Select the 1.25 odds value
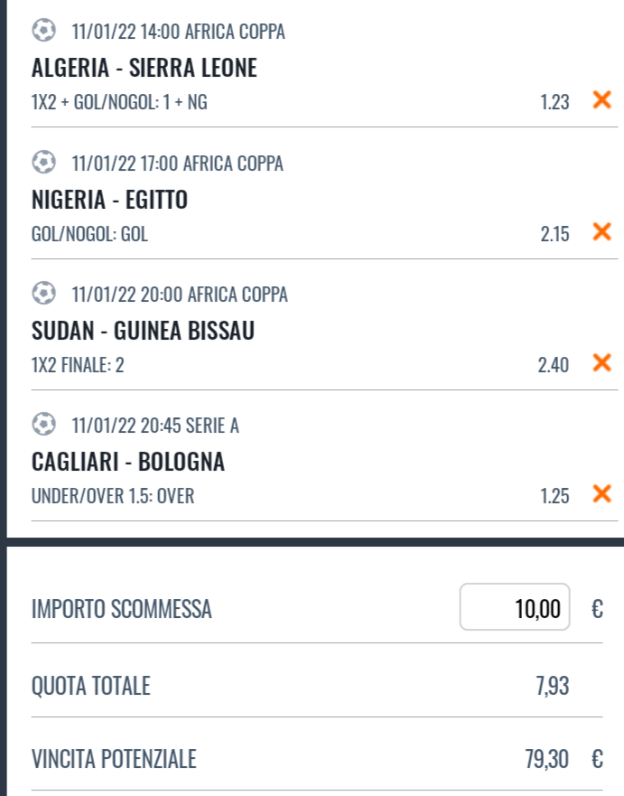 (554, 496)
